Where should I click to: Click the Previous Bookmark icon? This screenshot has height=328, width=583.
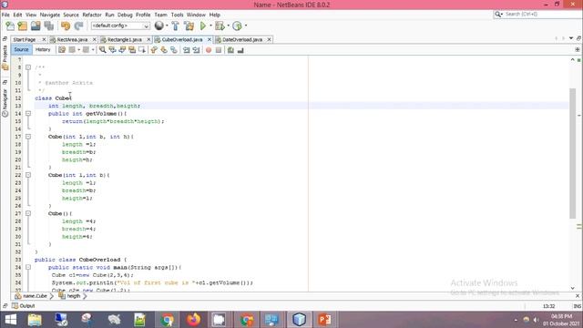pos(154,50)
